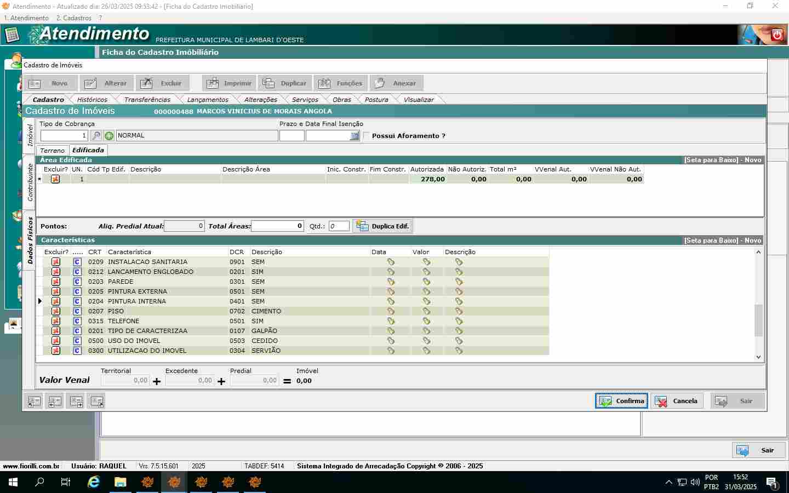This screenshot has width=789, height=493.
Task: Click the green add icon next to NORMAL
Action: [x=109, y=136]
